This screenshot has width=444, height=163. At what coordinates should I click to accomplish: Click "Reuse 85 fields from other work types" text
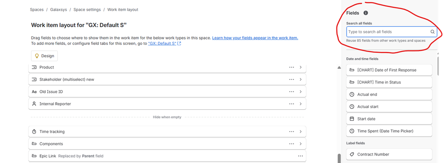coord(386,41)
